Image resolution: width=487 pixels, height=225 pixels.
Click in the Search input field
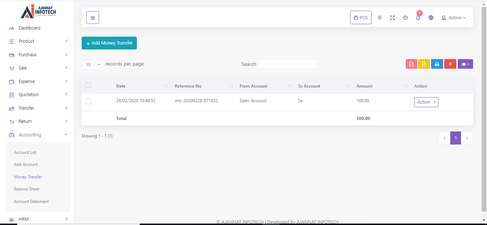point(287,64)
